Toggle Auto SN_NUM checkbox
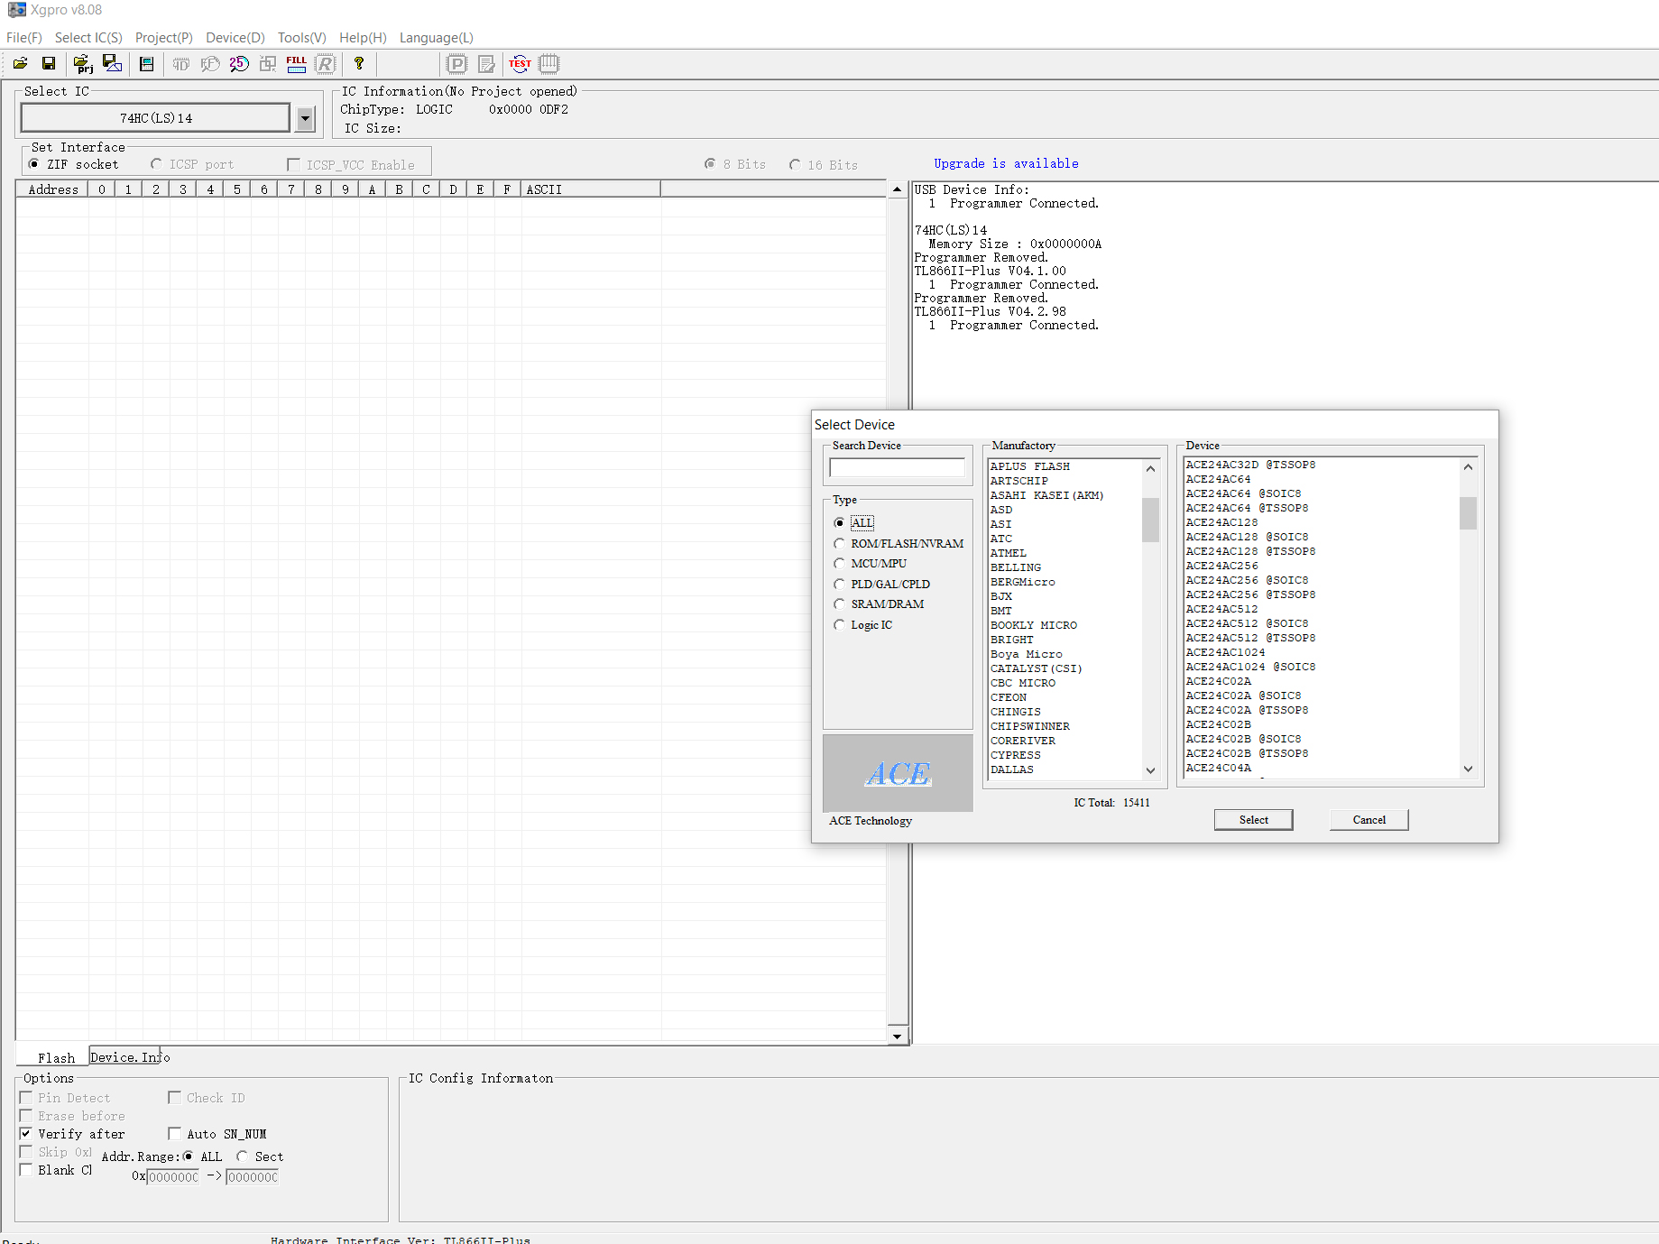The width and height of the screenshot is (1659, 1244). (x=175, y=1134)
